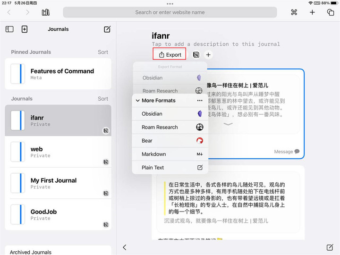Open the web journal
This screenshot has height=255, width=340.
[58, 152]
